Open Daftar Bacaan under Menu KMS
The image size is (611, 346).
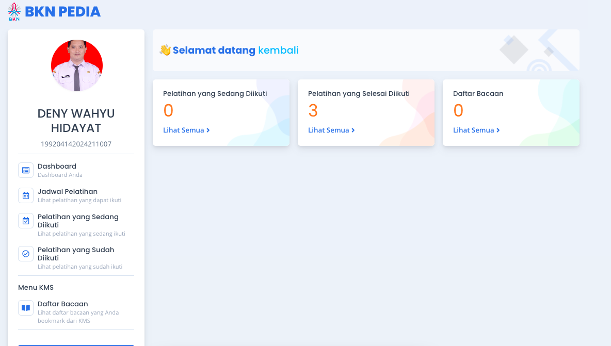pyautogui.click(x=63, y=304)
